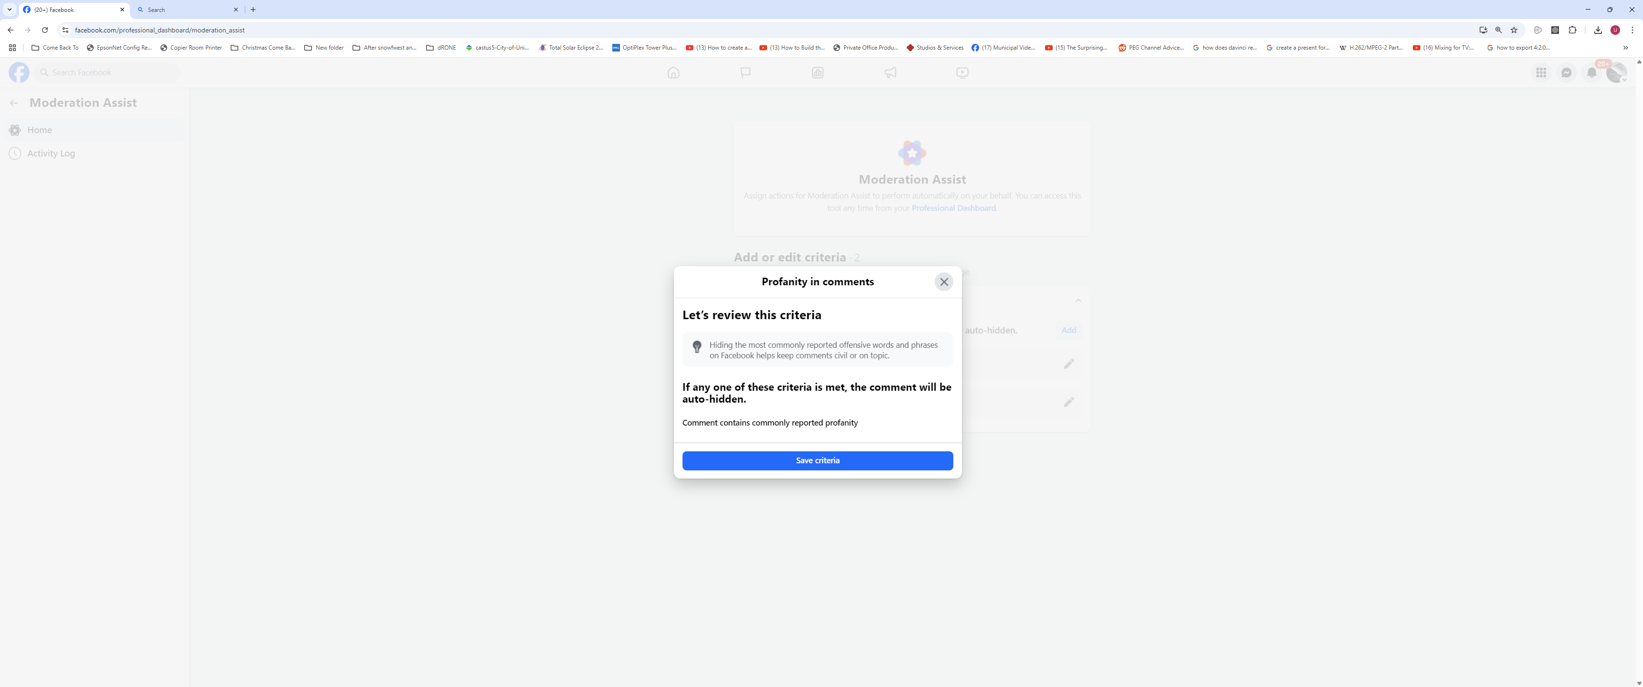Open dRONE bookmark folder
Screen dimensions: 1643x687
pyautogui.click(x=441, y=48)
